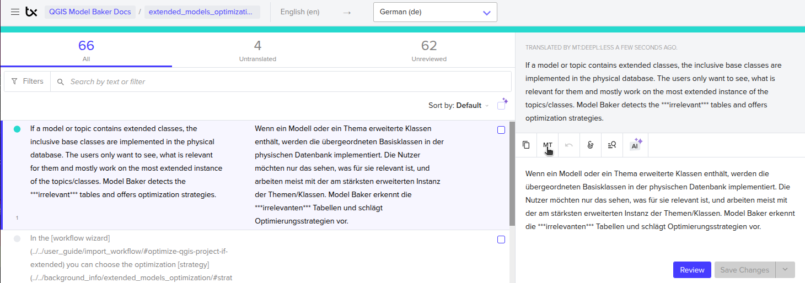This screenshot has height=283, width=805.
Task: Click the source text in the editor panel
Action: click(653, 91)
